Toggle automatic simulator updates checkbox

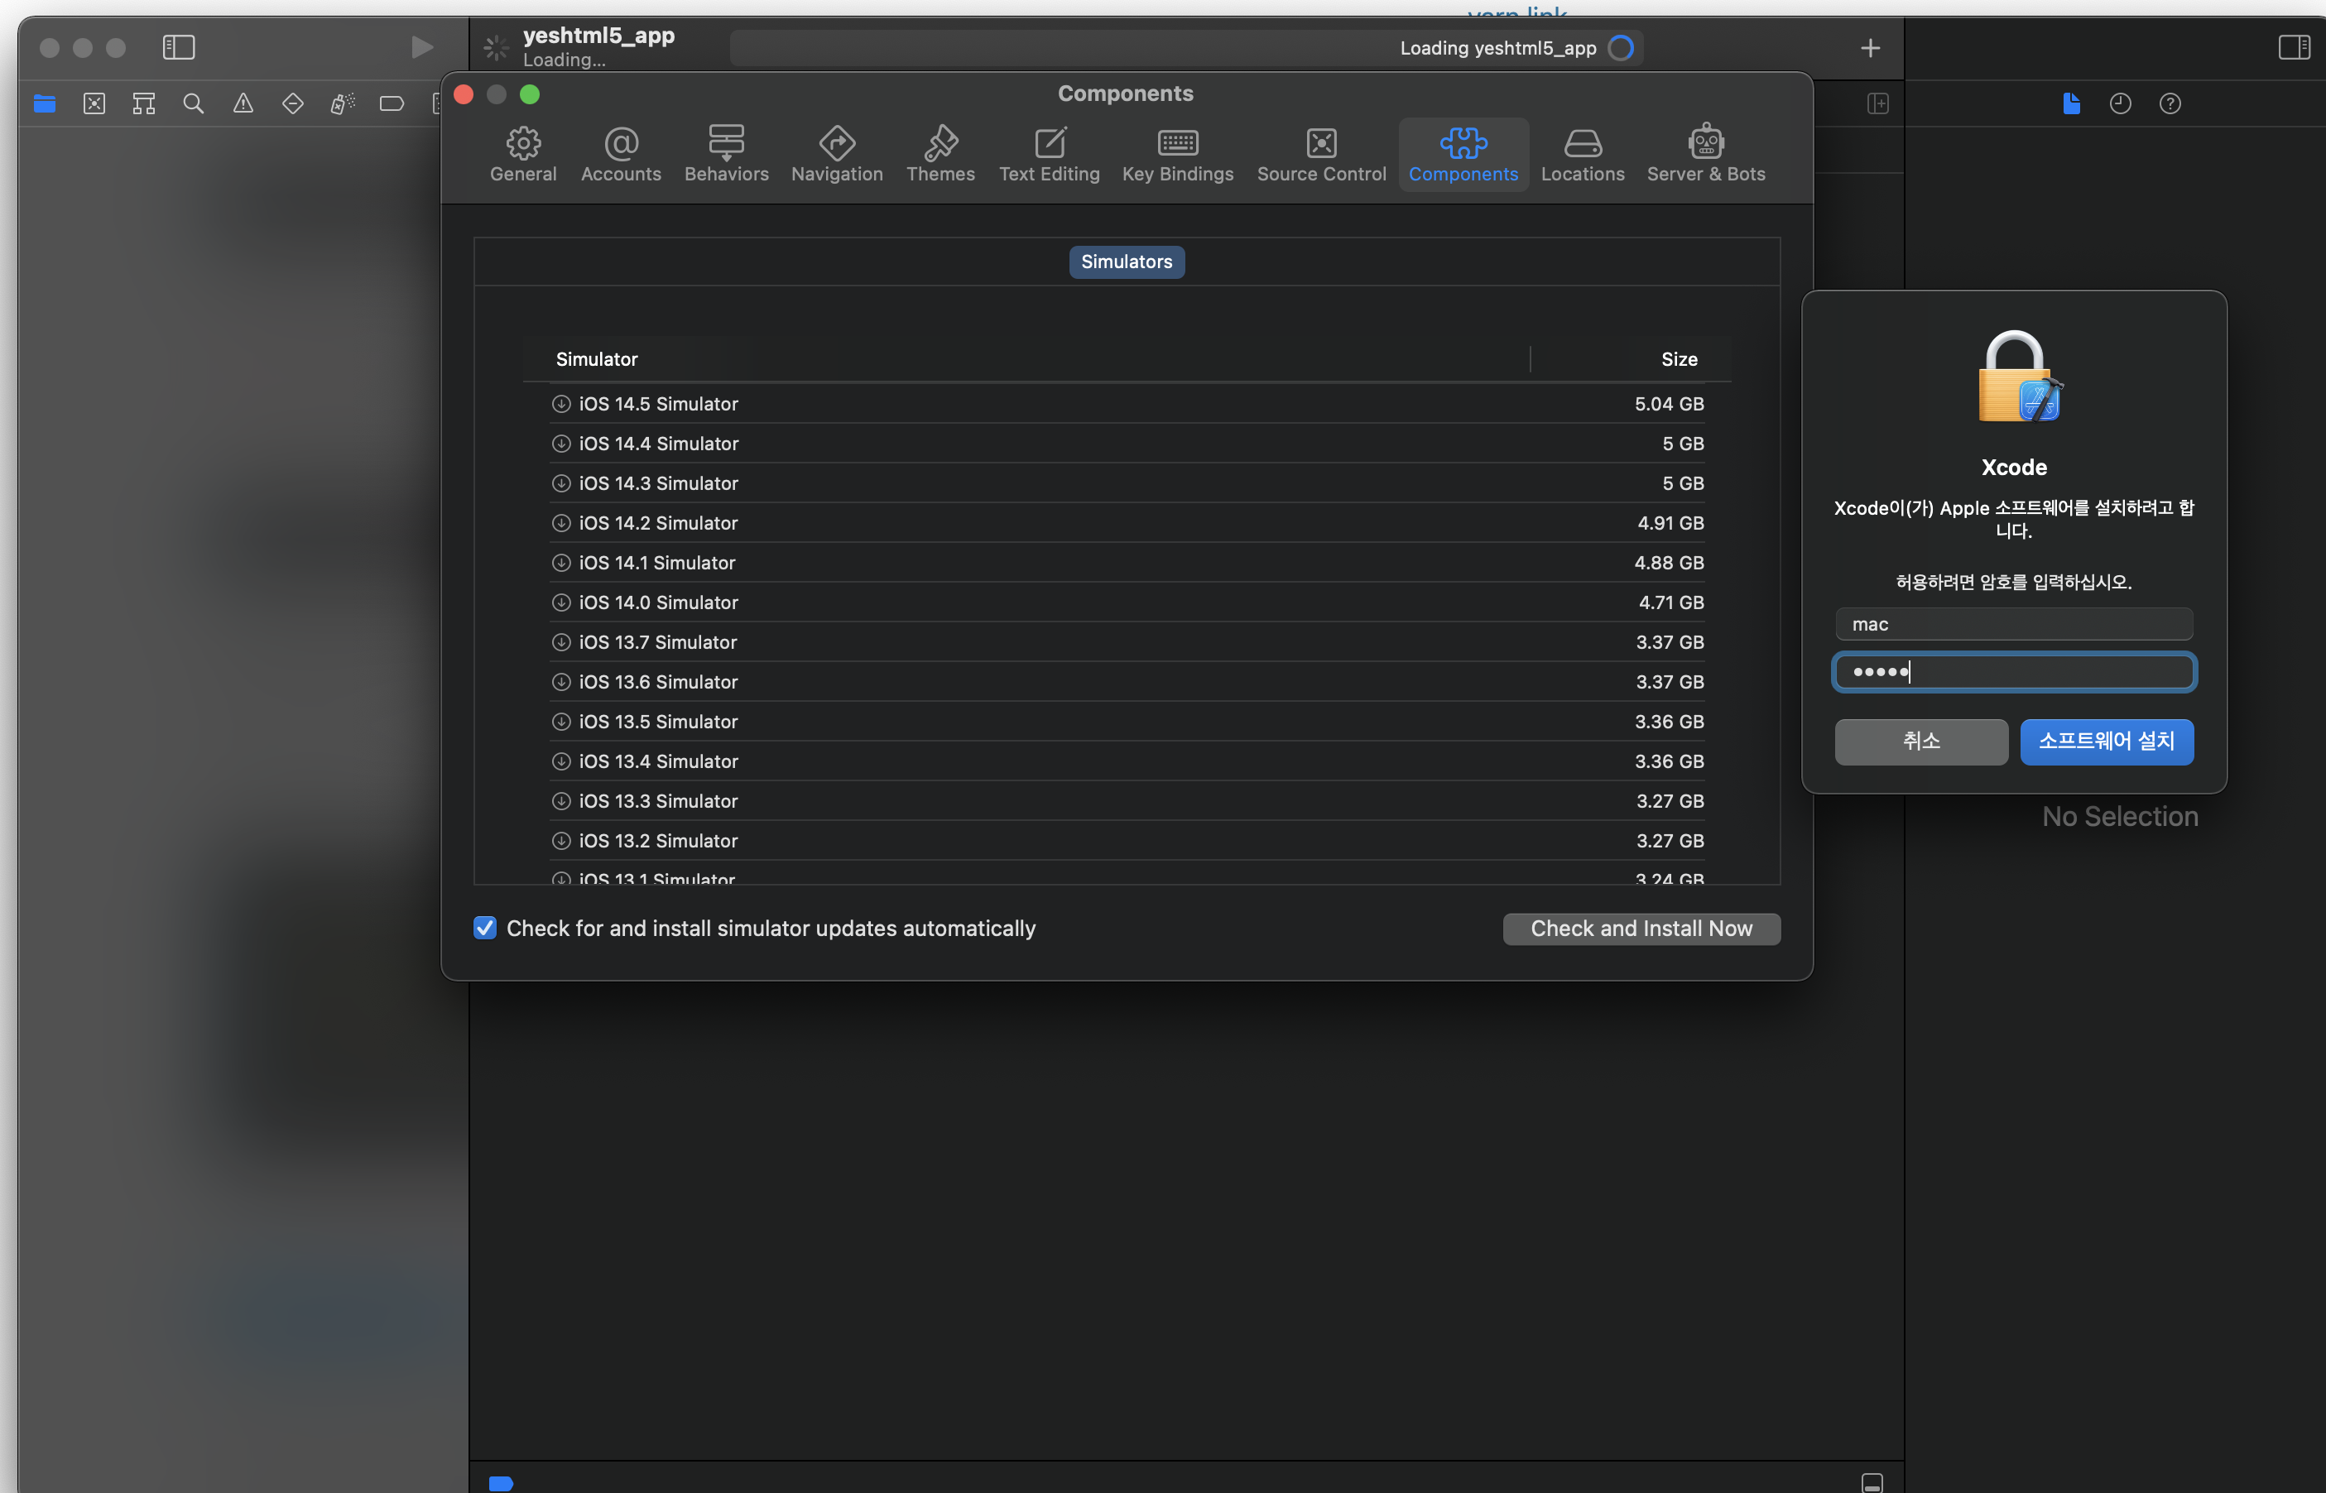(x=485, y=928)
